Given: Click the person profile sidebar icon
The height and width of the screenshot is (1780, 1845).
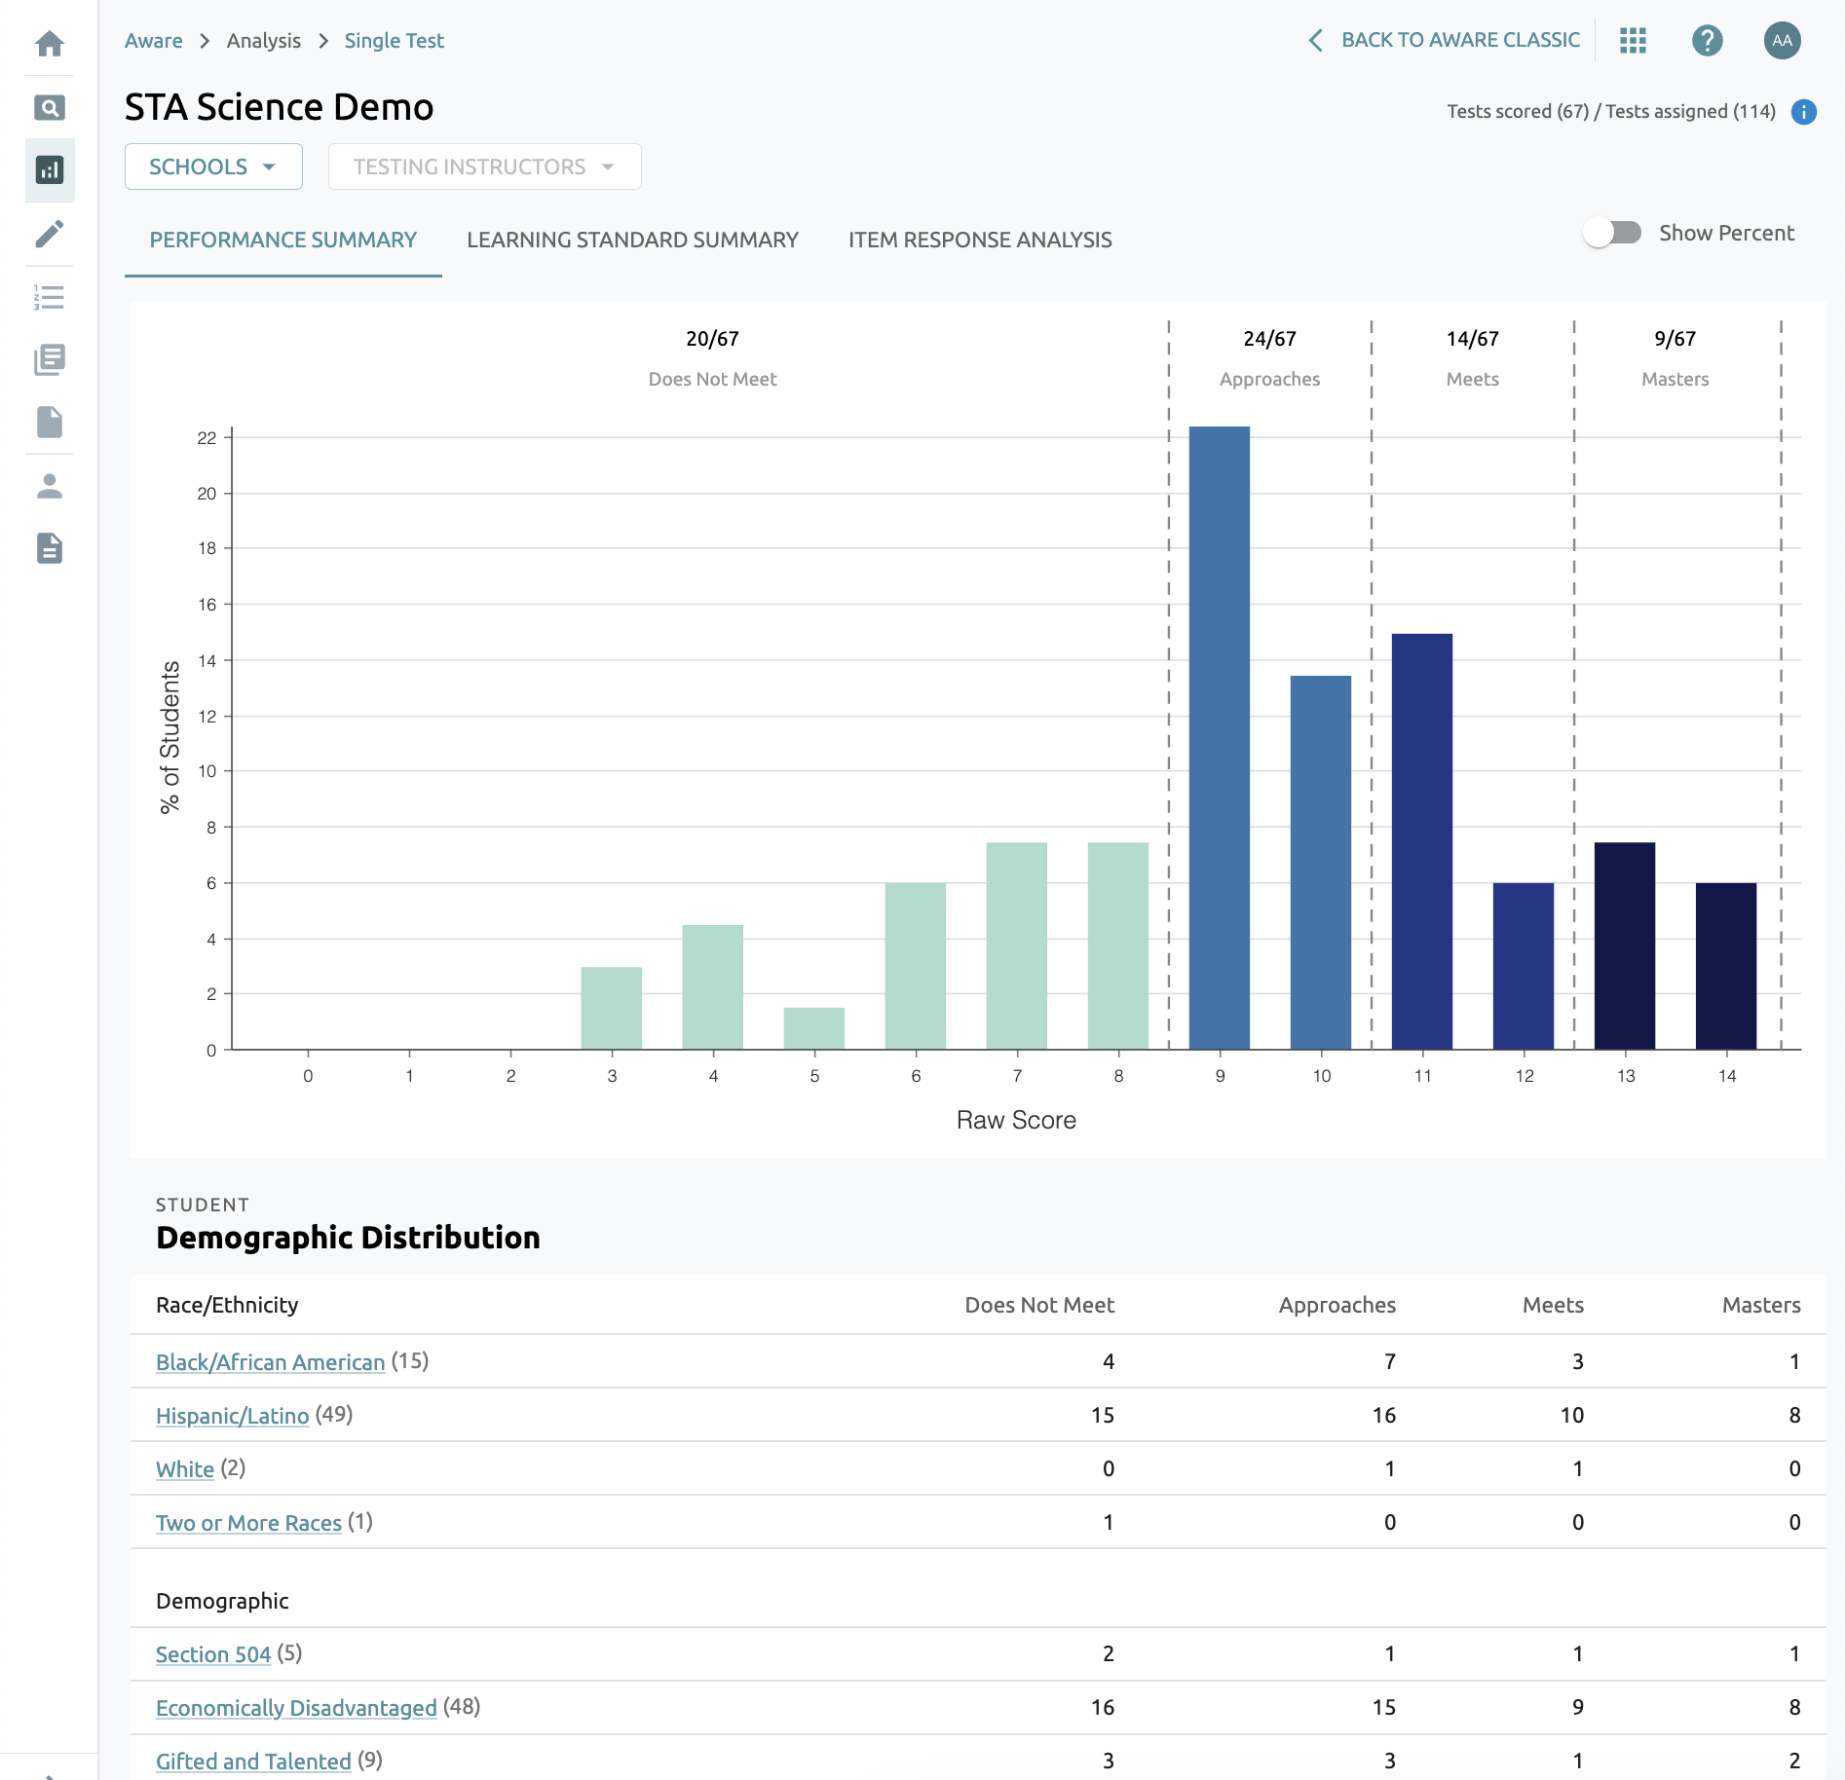Looking at the screenshot, I should [50, 486].
